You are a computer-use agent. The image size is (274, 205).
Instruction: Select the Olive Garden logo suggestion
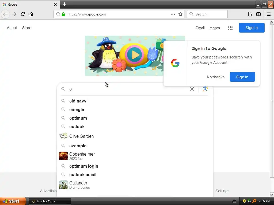point(63,136)
